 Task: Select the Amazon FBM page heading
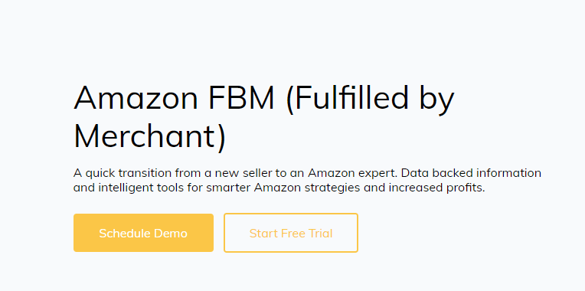coord(263,116)
